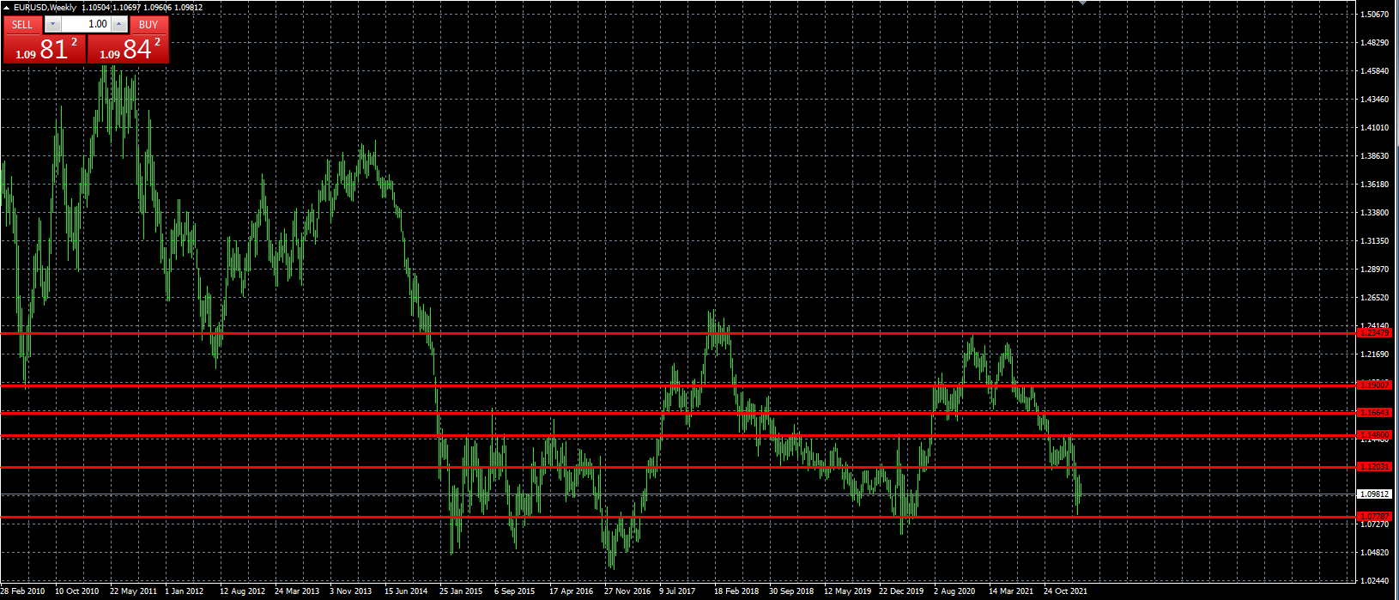Collapse the one-click trading panel triangle

coord(7,8)
